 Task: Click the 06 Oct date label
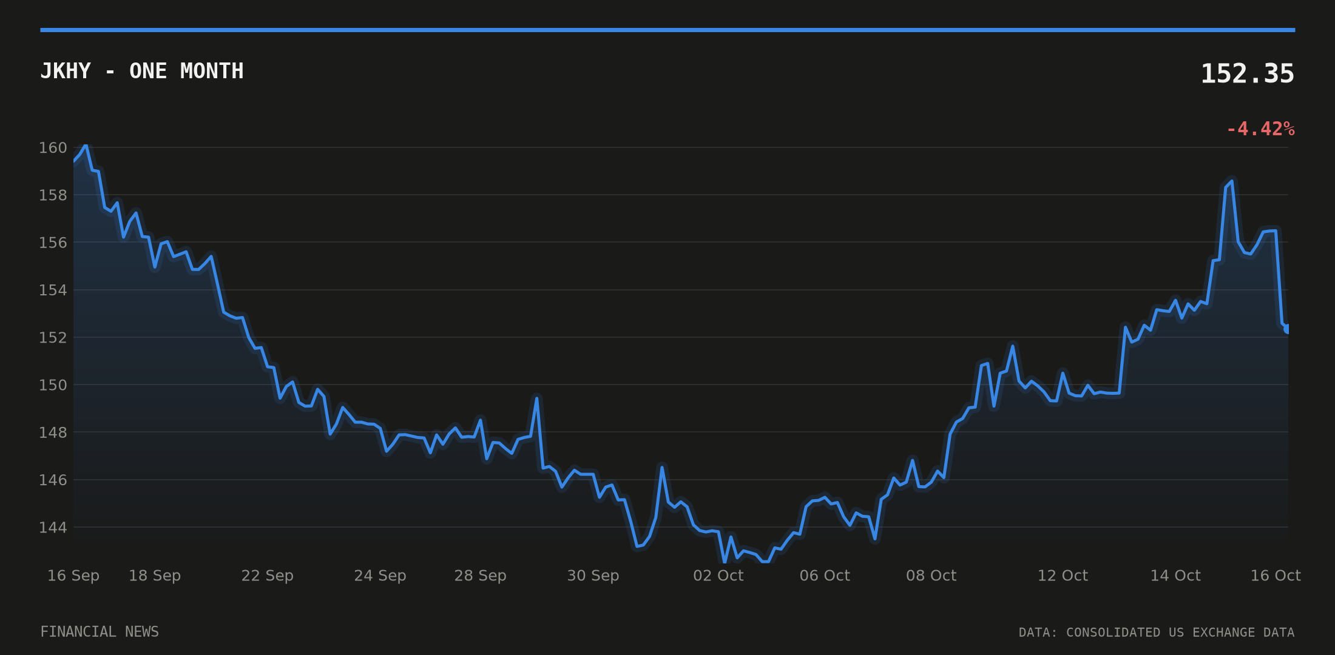(x=825, y=576)
